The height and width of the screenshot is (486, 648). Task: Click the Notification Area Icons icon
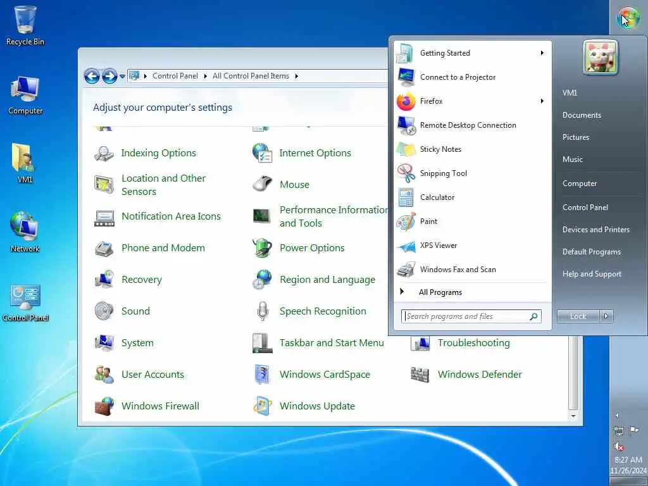pos(104,217)
